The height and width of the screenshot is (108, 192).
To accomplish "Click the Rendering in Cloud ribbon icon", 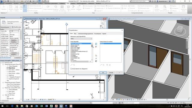I will pyautogui.click(x=55, y=8).
